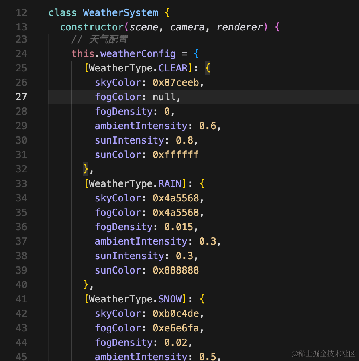The height and width of the screenshot is (361, 359).
Task: Click the opening brace after WeatherSystem
Action: tap(167, 13)
